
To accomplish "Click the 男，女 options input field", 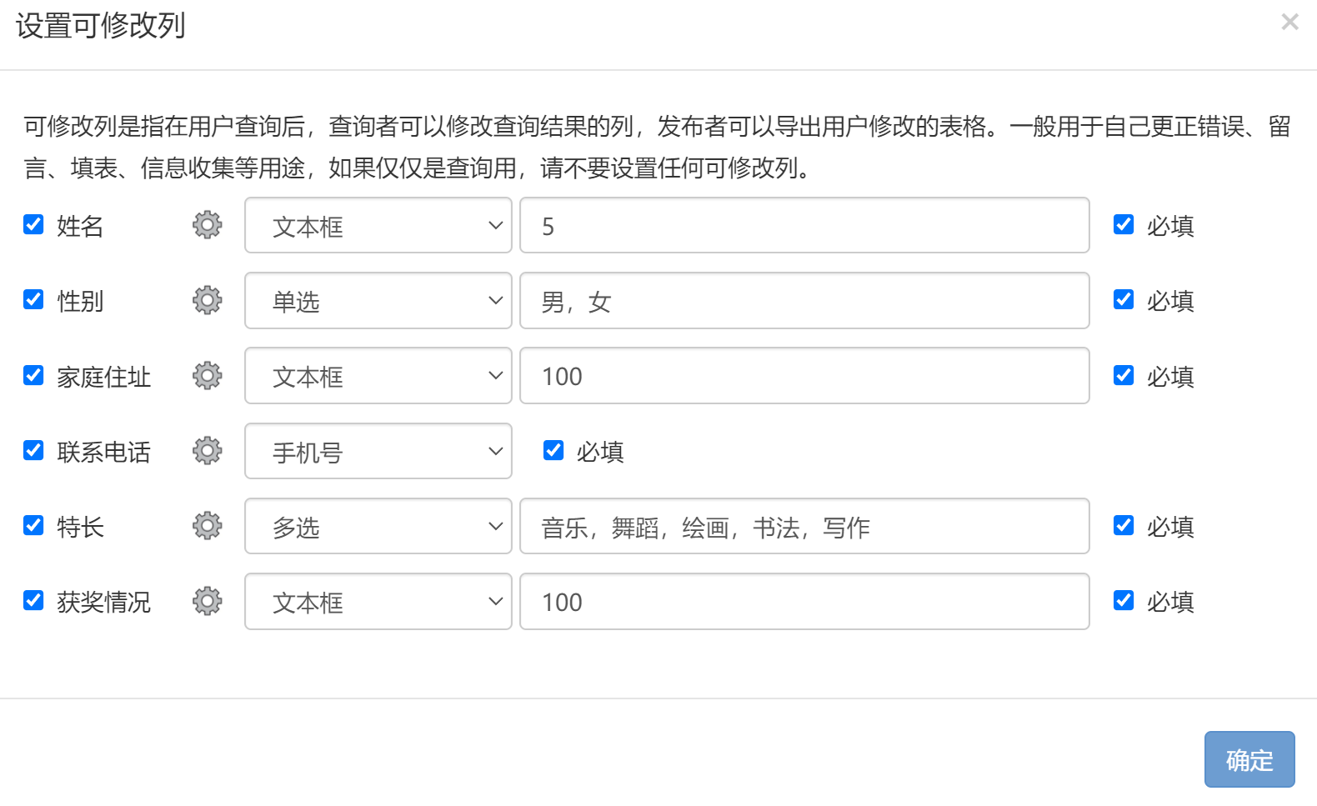I will coord(804,301).
